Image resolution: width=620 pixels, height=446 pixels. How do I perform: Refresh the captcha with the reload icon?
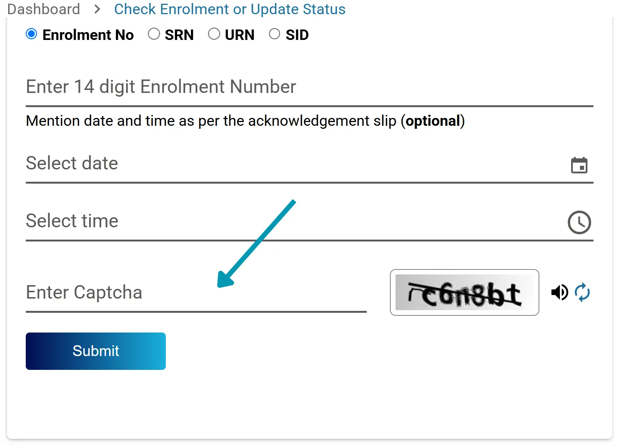click(x=582, y=292)
